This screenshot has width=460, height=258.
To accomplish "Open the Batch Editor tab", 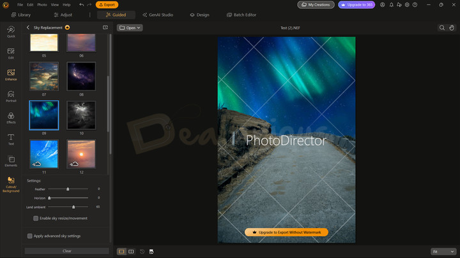I will tap(241, 15).
